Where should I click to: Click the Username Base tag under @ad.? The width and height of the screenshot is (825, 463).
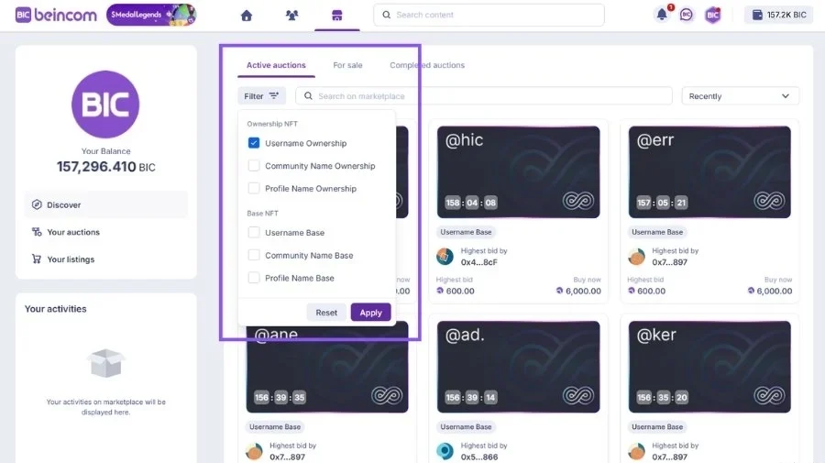[467, 426]
